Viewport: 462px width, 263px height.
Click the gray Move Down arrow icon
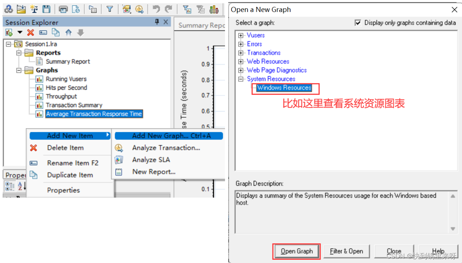tap(81, 33)
